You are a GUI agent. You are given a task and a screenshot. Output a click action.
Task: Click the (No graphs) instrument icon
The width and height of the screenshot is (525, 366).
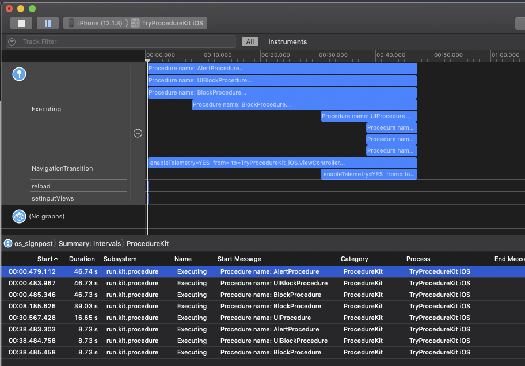[x=19, y=216]
